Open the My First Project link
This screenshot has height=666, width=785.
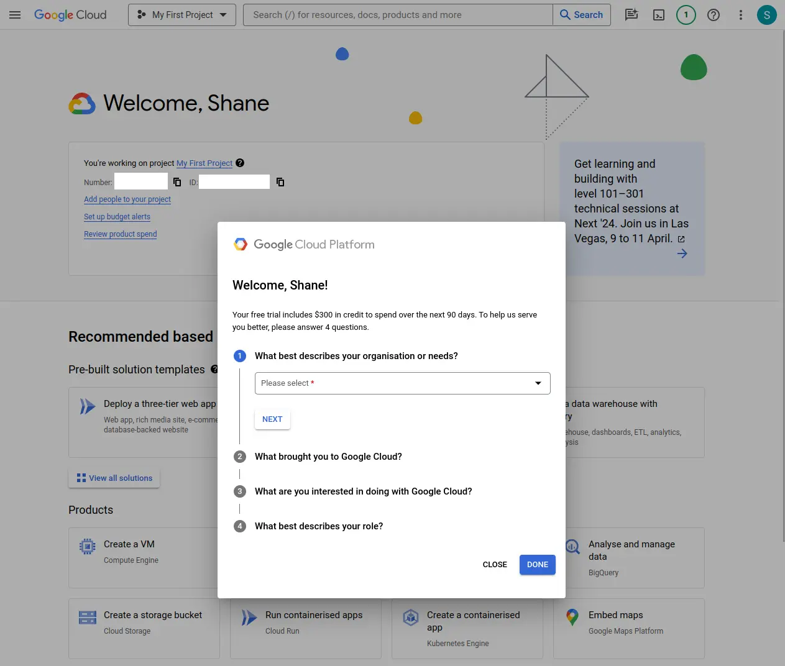[x=204, y=163]
